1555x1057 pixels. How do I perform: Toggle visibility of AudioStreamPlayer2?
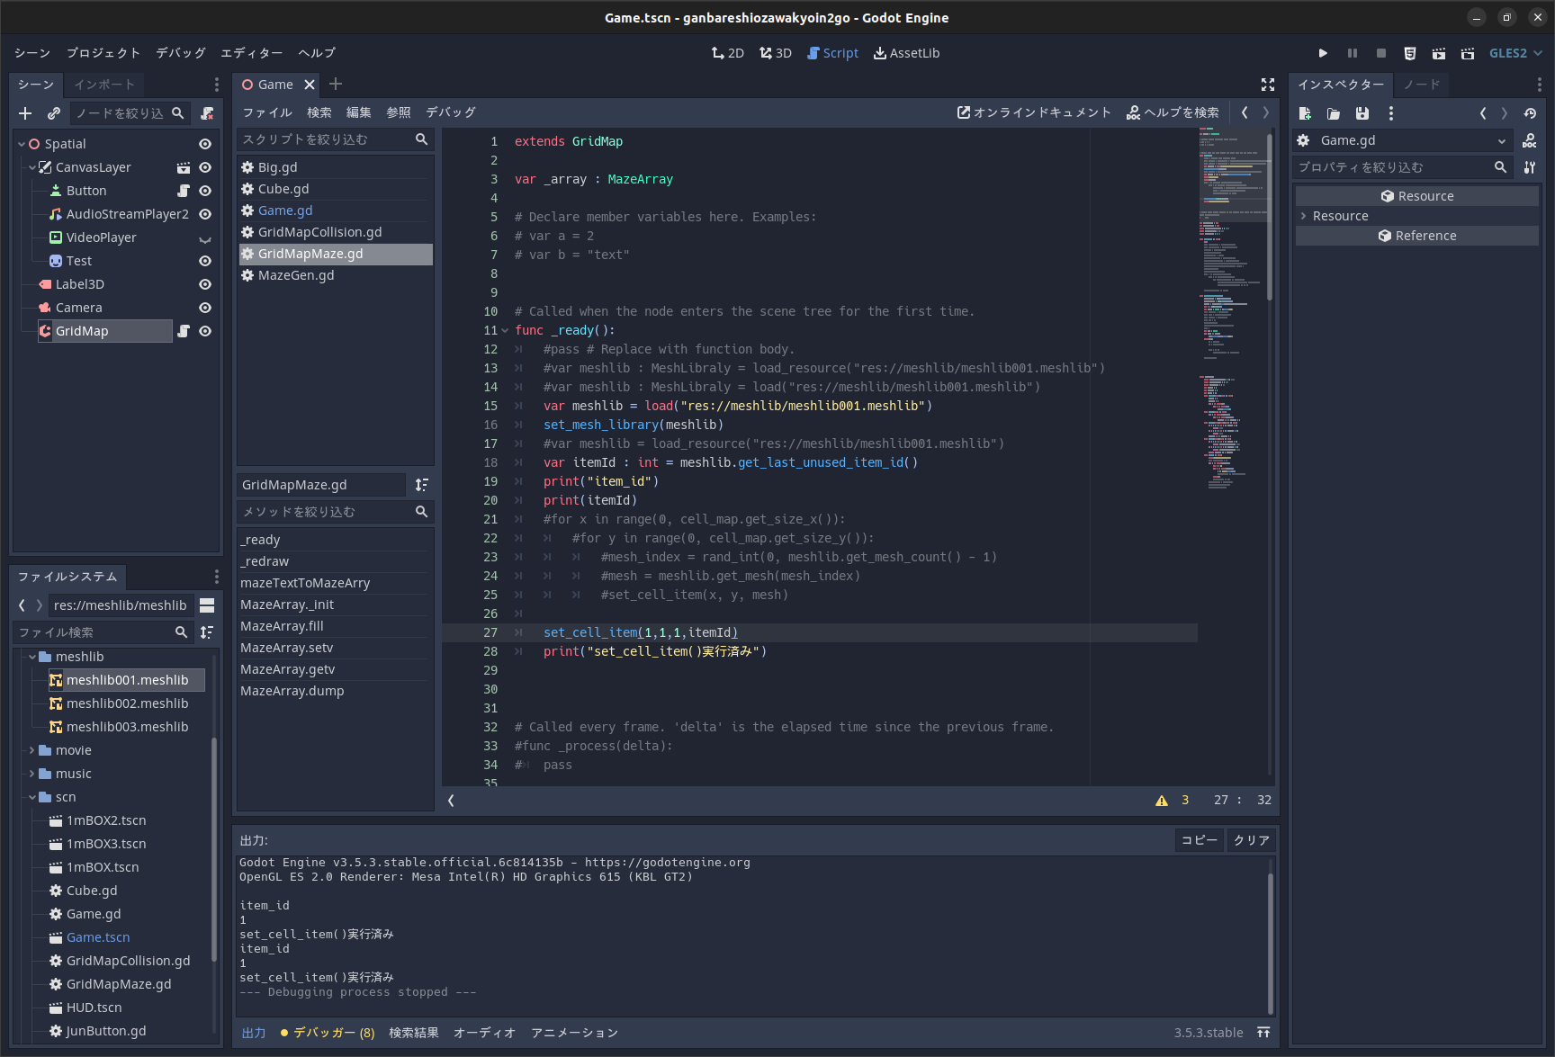(x=205, y=214)
